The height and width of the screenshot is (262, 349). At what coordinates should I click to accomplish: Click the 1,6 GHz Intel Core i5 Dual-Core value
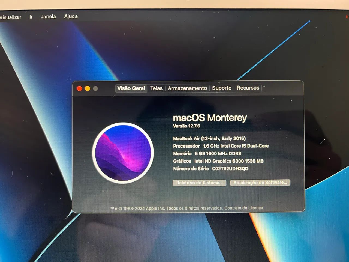pos(236,146)
